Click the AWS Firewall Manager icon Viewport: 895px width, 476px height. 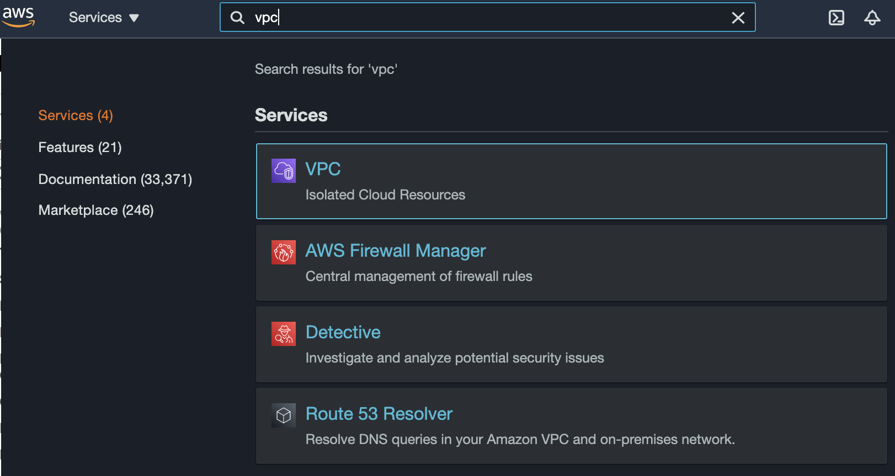click(284, 252)
